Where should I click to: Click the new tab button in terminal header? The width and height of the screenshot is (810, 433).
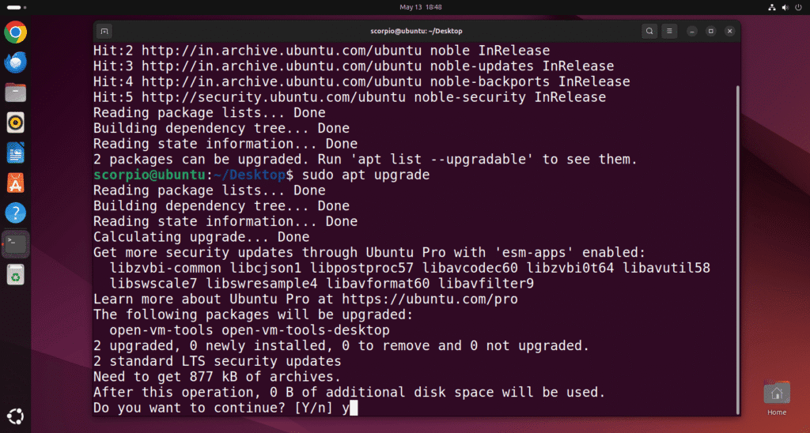point(104,31)
